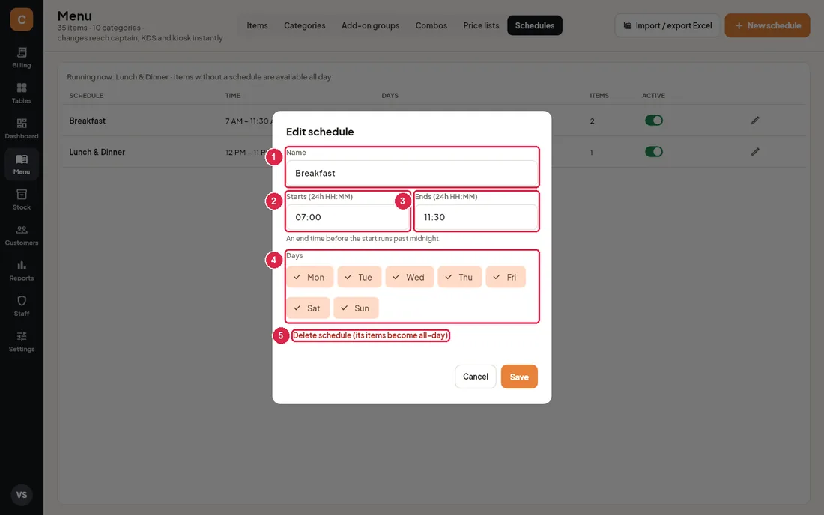Screen dimensions: 824x515
Task: Save the edited schedule
Action: point(519,377)
